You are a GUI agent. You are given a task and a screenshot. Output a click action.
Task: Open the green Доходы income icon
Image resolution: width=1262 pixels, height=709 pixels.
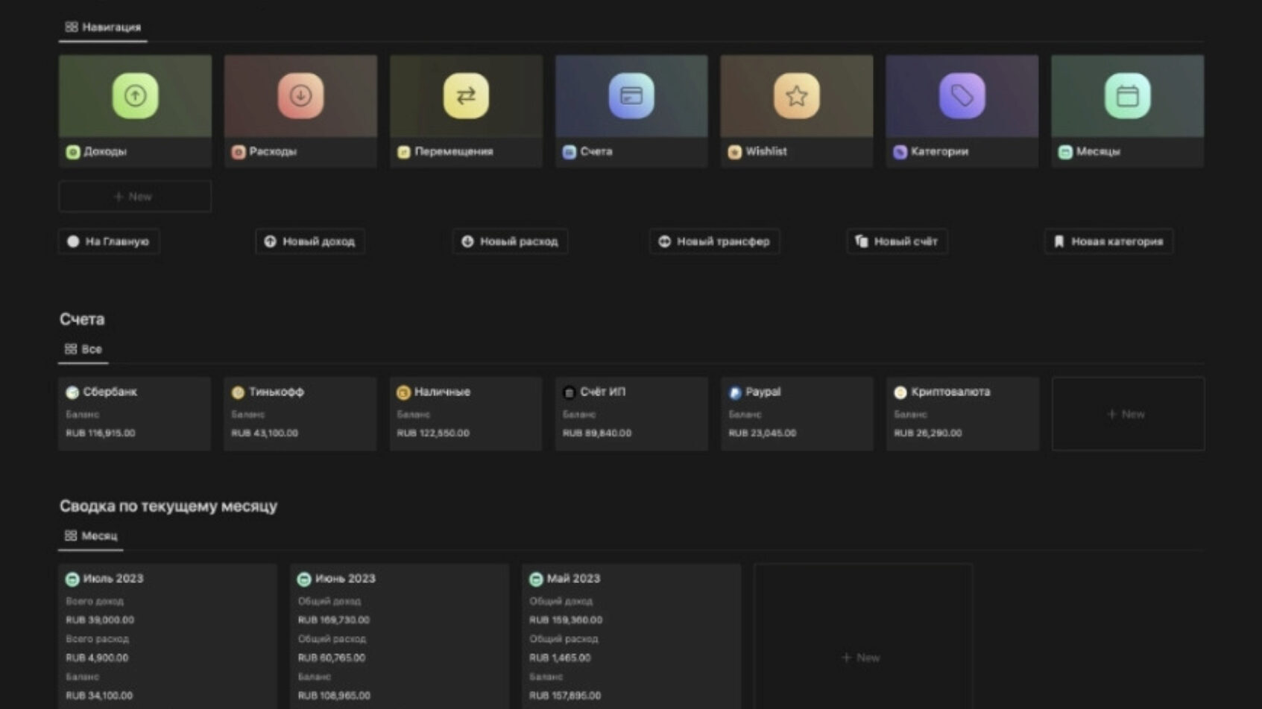coord(135,96)
